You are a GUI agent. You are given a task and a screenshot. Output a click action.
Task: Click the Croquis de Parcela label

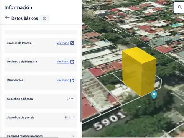point(20,43)
